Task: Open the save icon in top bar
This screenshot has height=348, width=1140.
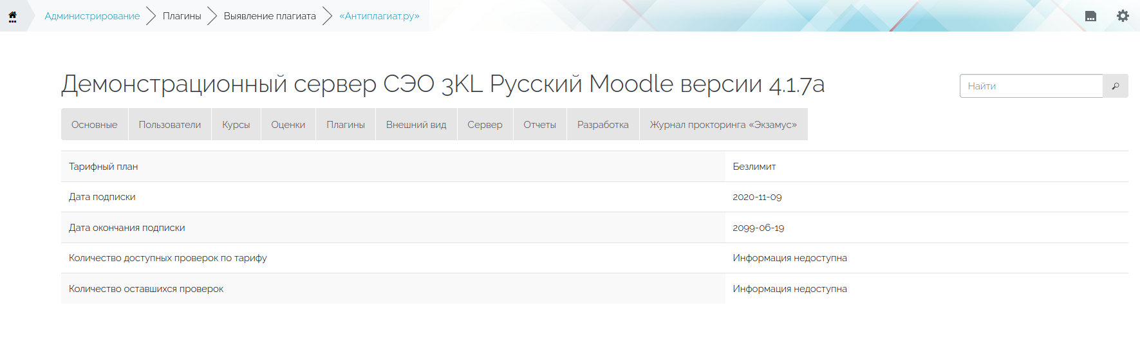Action: 1090,16
